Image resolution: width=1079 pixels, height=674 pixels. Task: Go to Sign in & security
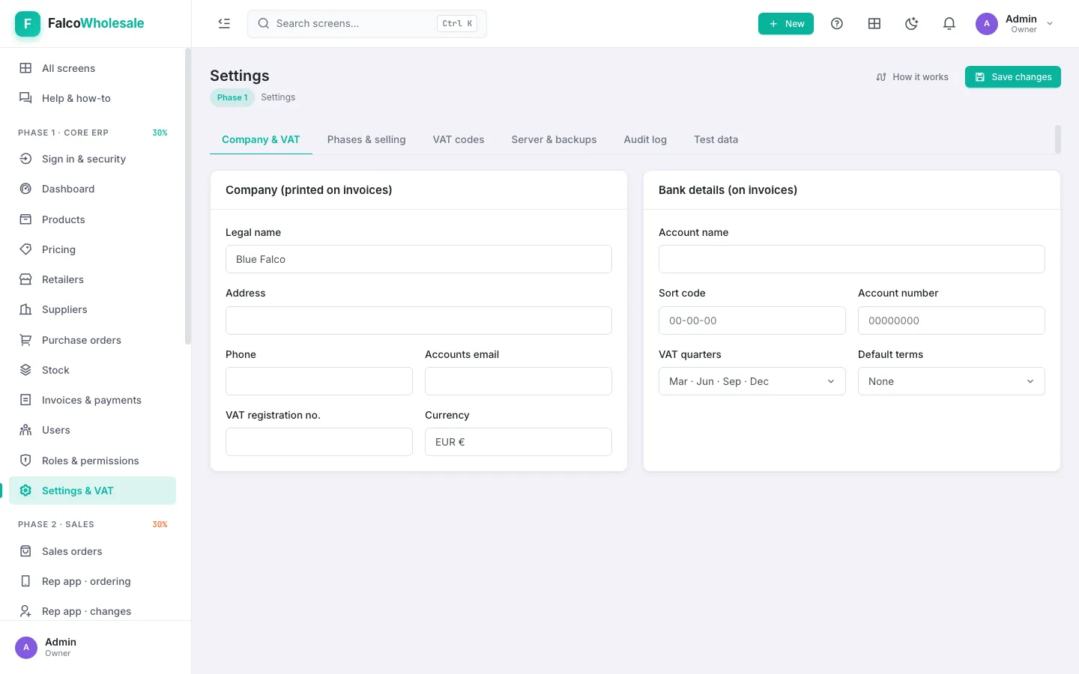point(92,159)
